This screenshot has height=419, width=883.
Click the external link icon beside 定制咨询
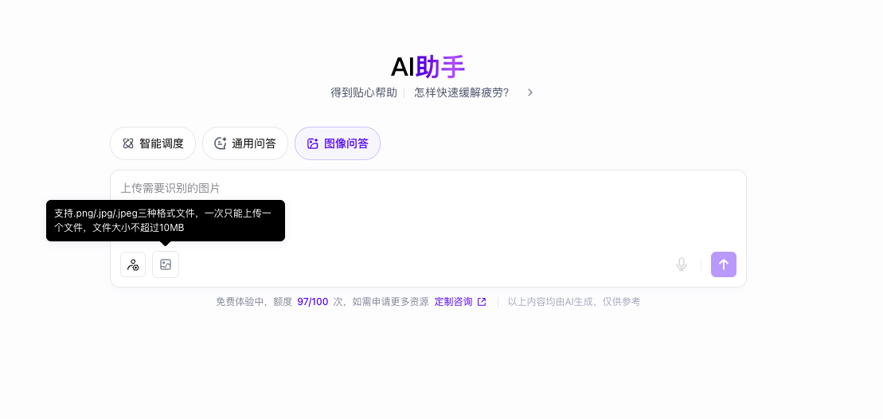click(x=482, y=302)
